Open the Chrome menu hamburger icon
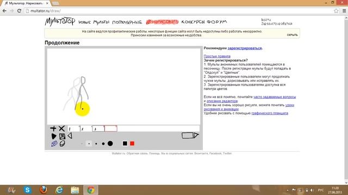The image size is (348, 195). (344, 11)
